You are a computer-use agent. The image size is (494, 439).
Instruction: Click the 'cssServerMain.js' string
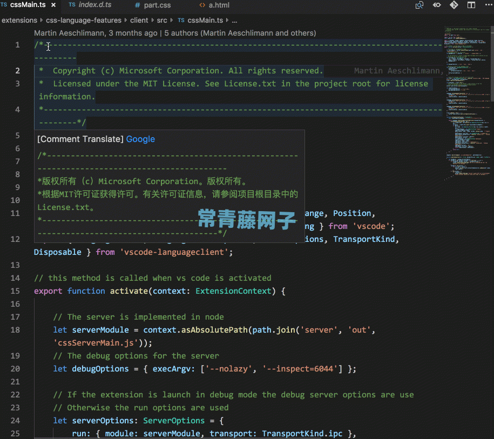(x=96, y=343)
